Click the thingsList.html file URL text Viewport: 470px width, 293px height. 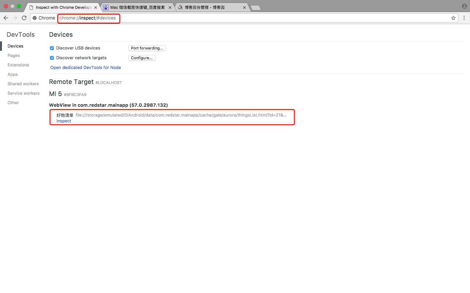coord(181,115)
